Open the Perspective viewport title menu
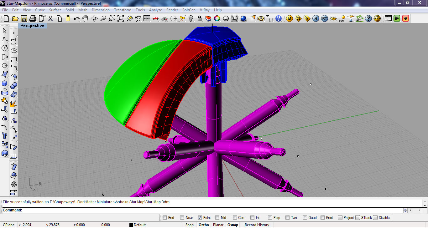 pyautogui.click(x=32, y=26)
